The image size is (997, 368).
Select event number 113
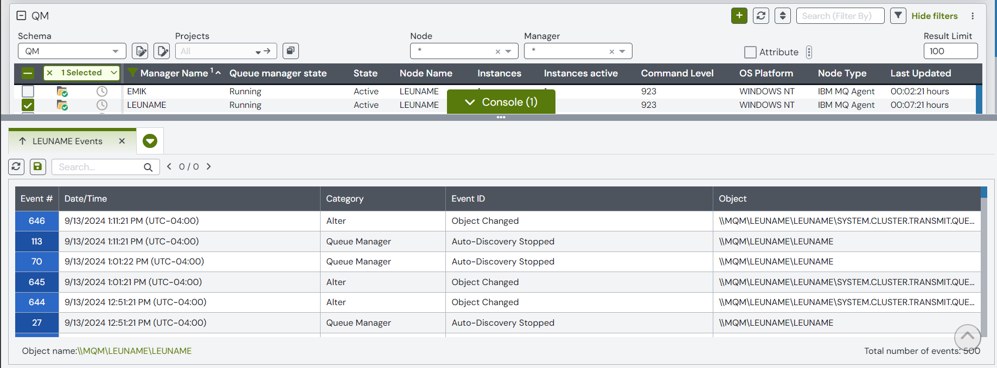click(x=37, y=241)
